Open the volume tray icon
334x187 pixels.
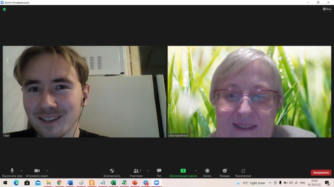pos(291,183)
